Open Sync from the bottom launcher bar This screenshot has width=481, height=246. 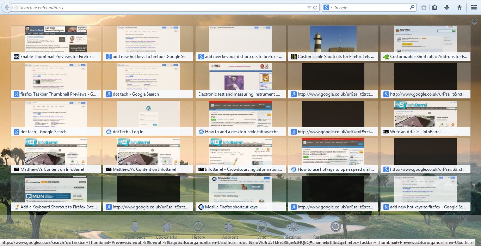261,230
